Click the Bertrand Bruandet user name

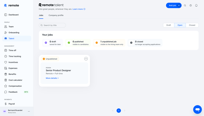(15, 110)
